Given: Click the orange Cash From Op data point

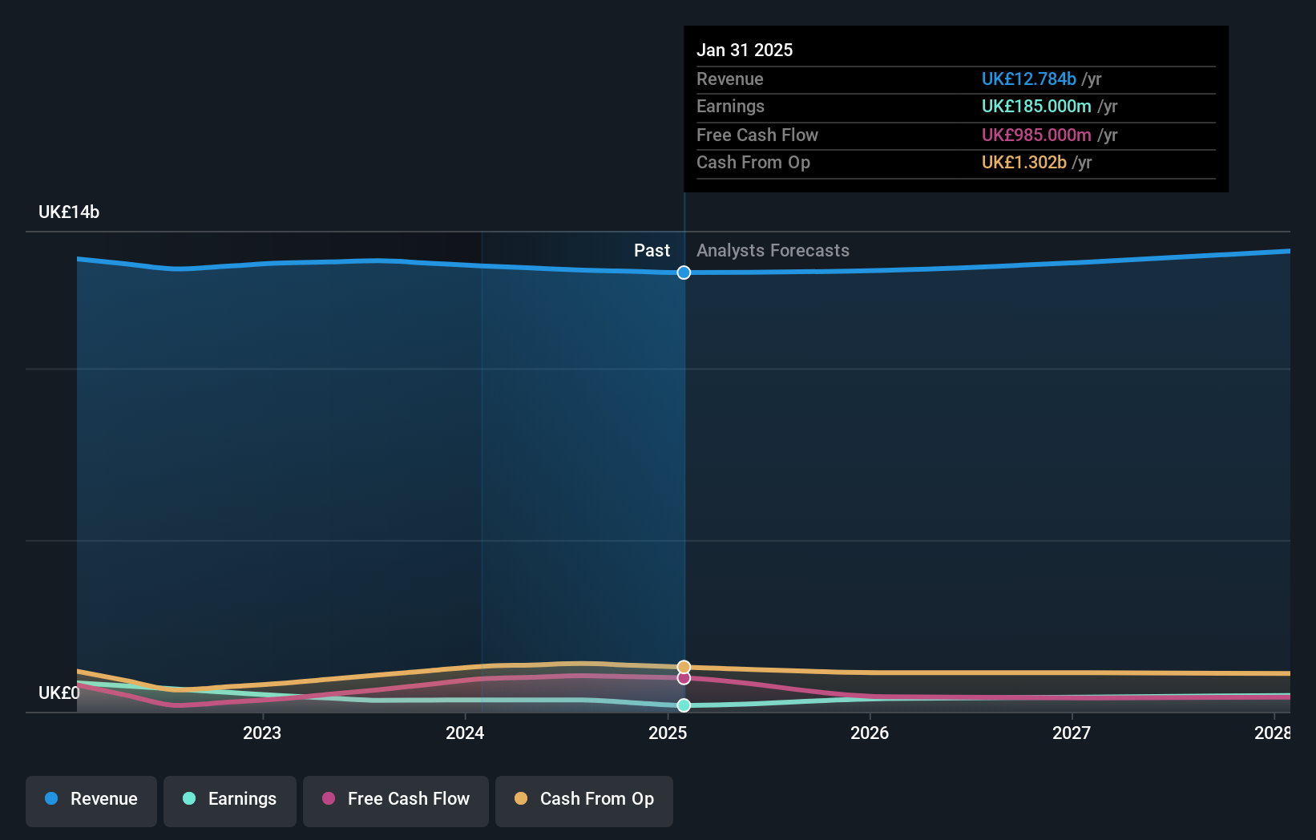Looking at the screenshot, I should click(684, 667).
